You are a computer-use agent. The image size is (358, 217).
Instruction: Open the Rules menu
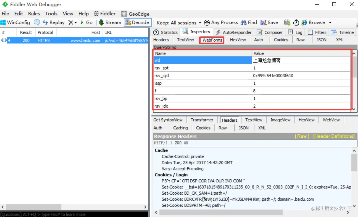point(34,14)
